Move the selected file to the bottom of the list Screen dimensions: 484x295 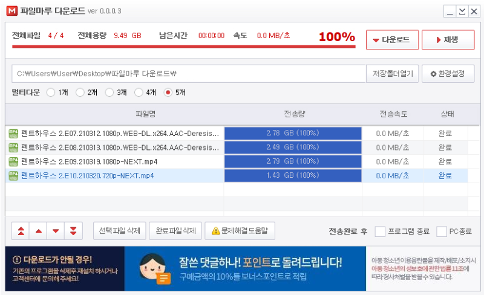coord(73,231)
